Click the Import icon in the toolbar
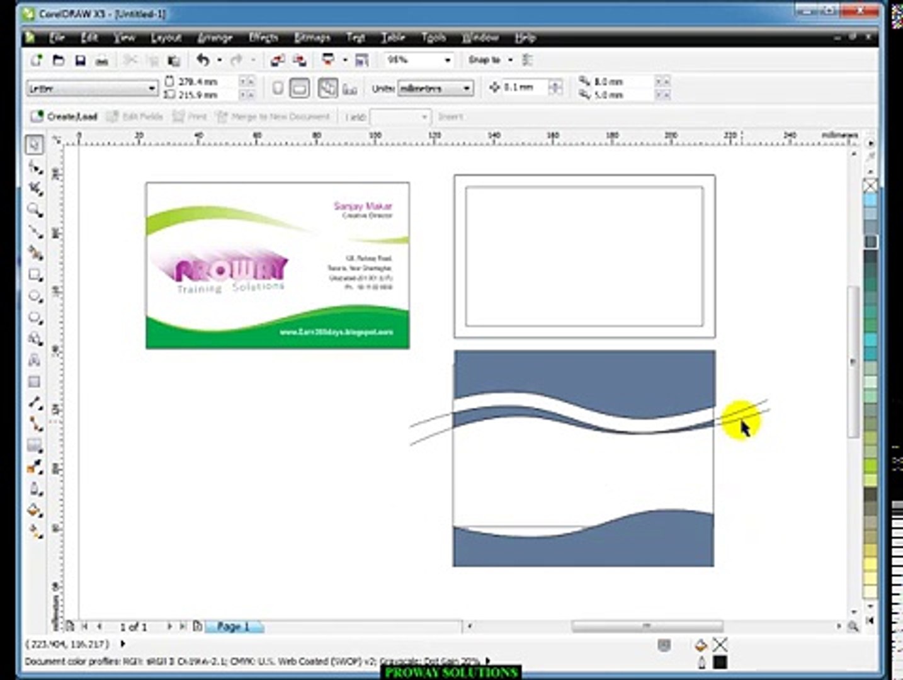The width and height of the screenshot is (903, 680). click(277, 60)
